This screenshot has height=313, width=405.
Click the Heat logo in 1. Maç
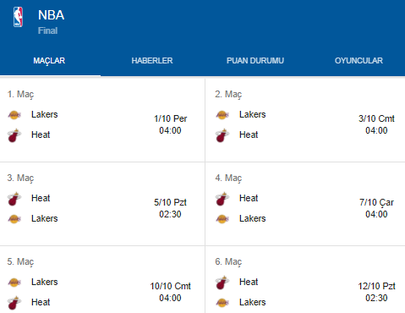(14, 135)
